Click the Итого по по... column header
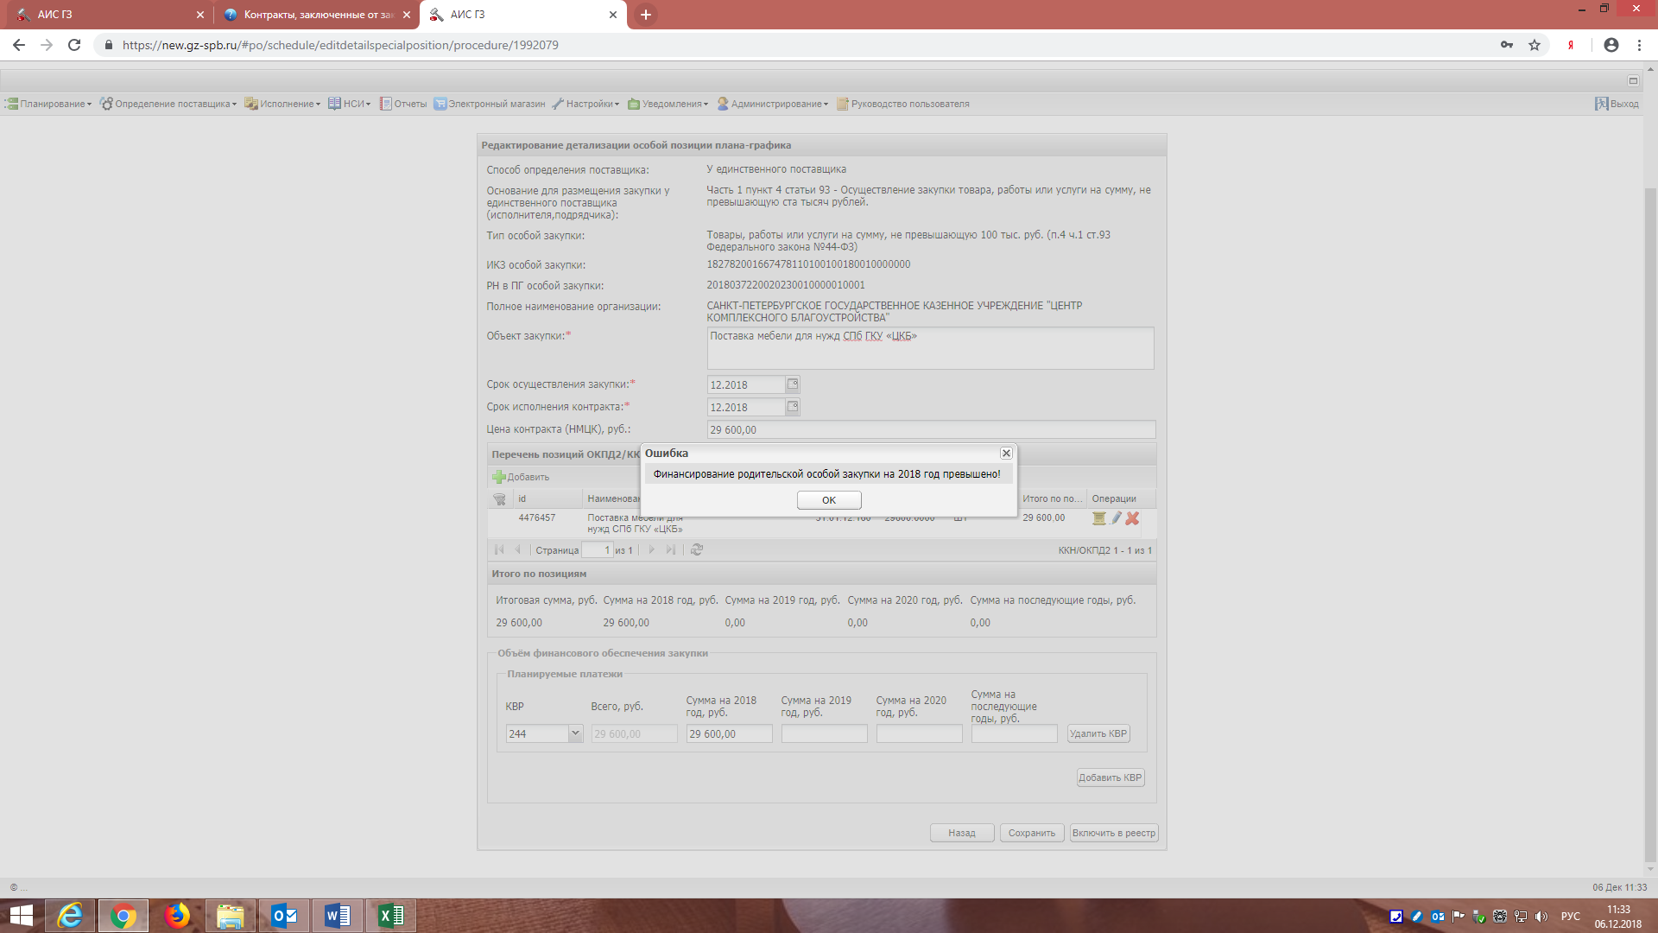 [x=1052, y=499]
